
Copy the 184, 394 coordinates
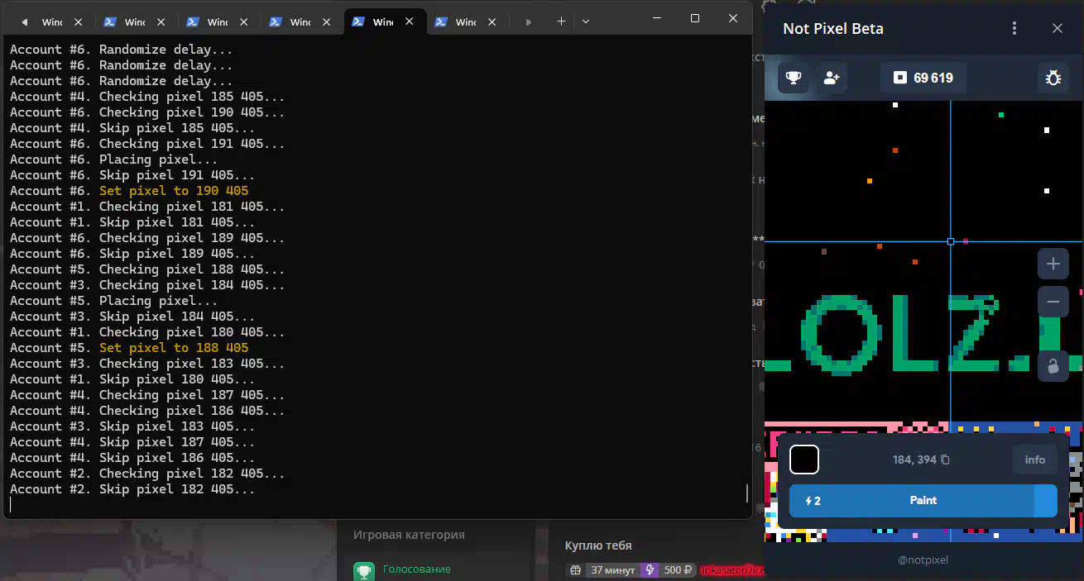click(x=945, y=460)
